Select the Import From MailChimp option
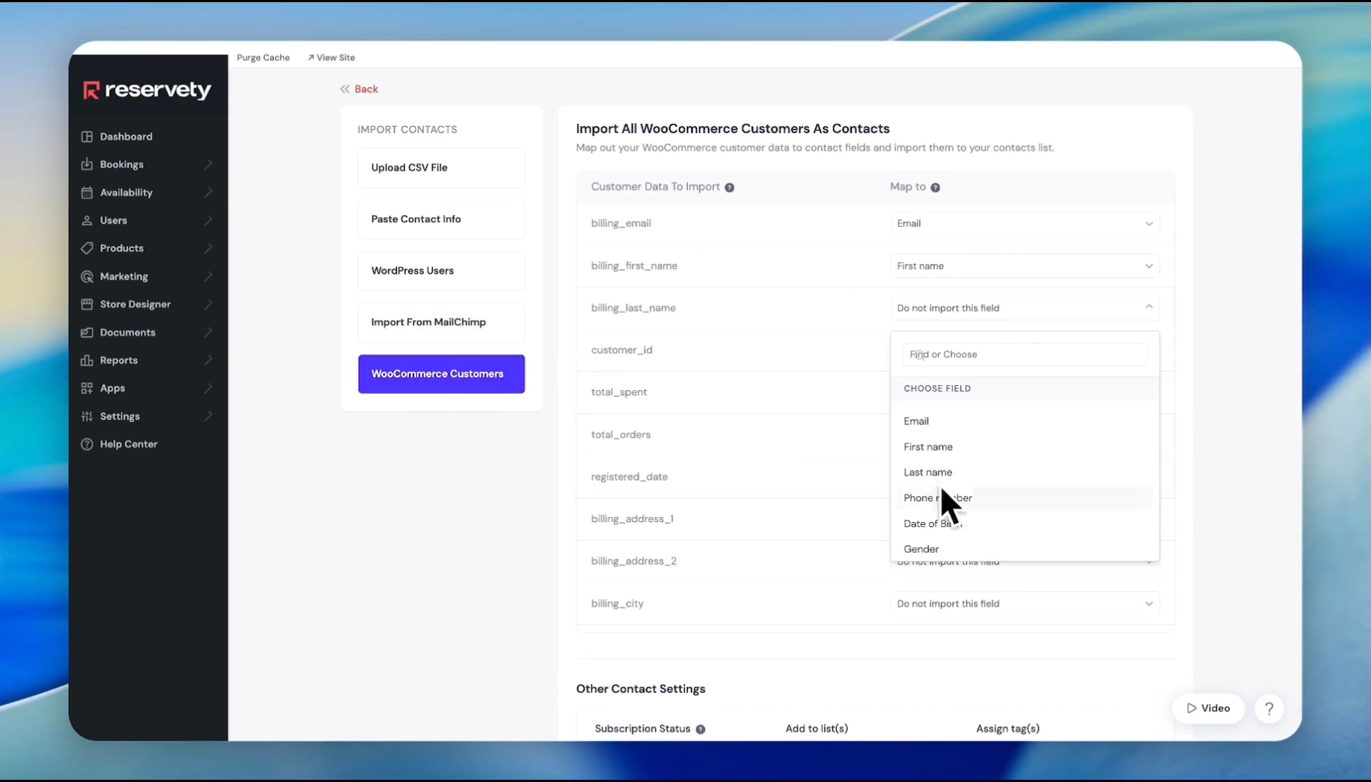Screen dimensions: 1371x782 [x=441, y=322]
